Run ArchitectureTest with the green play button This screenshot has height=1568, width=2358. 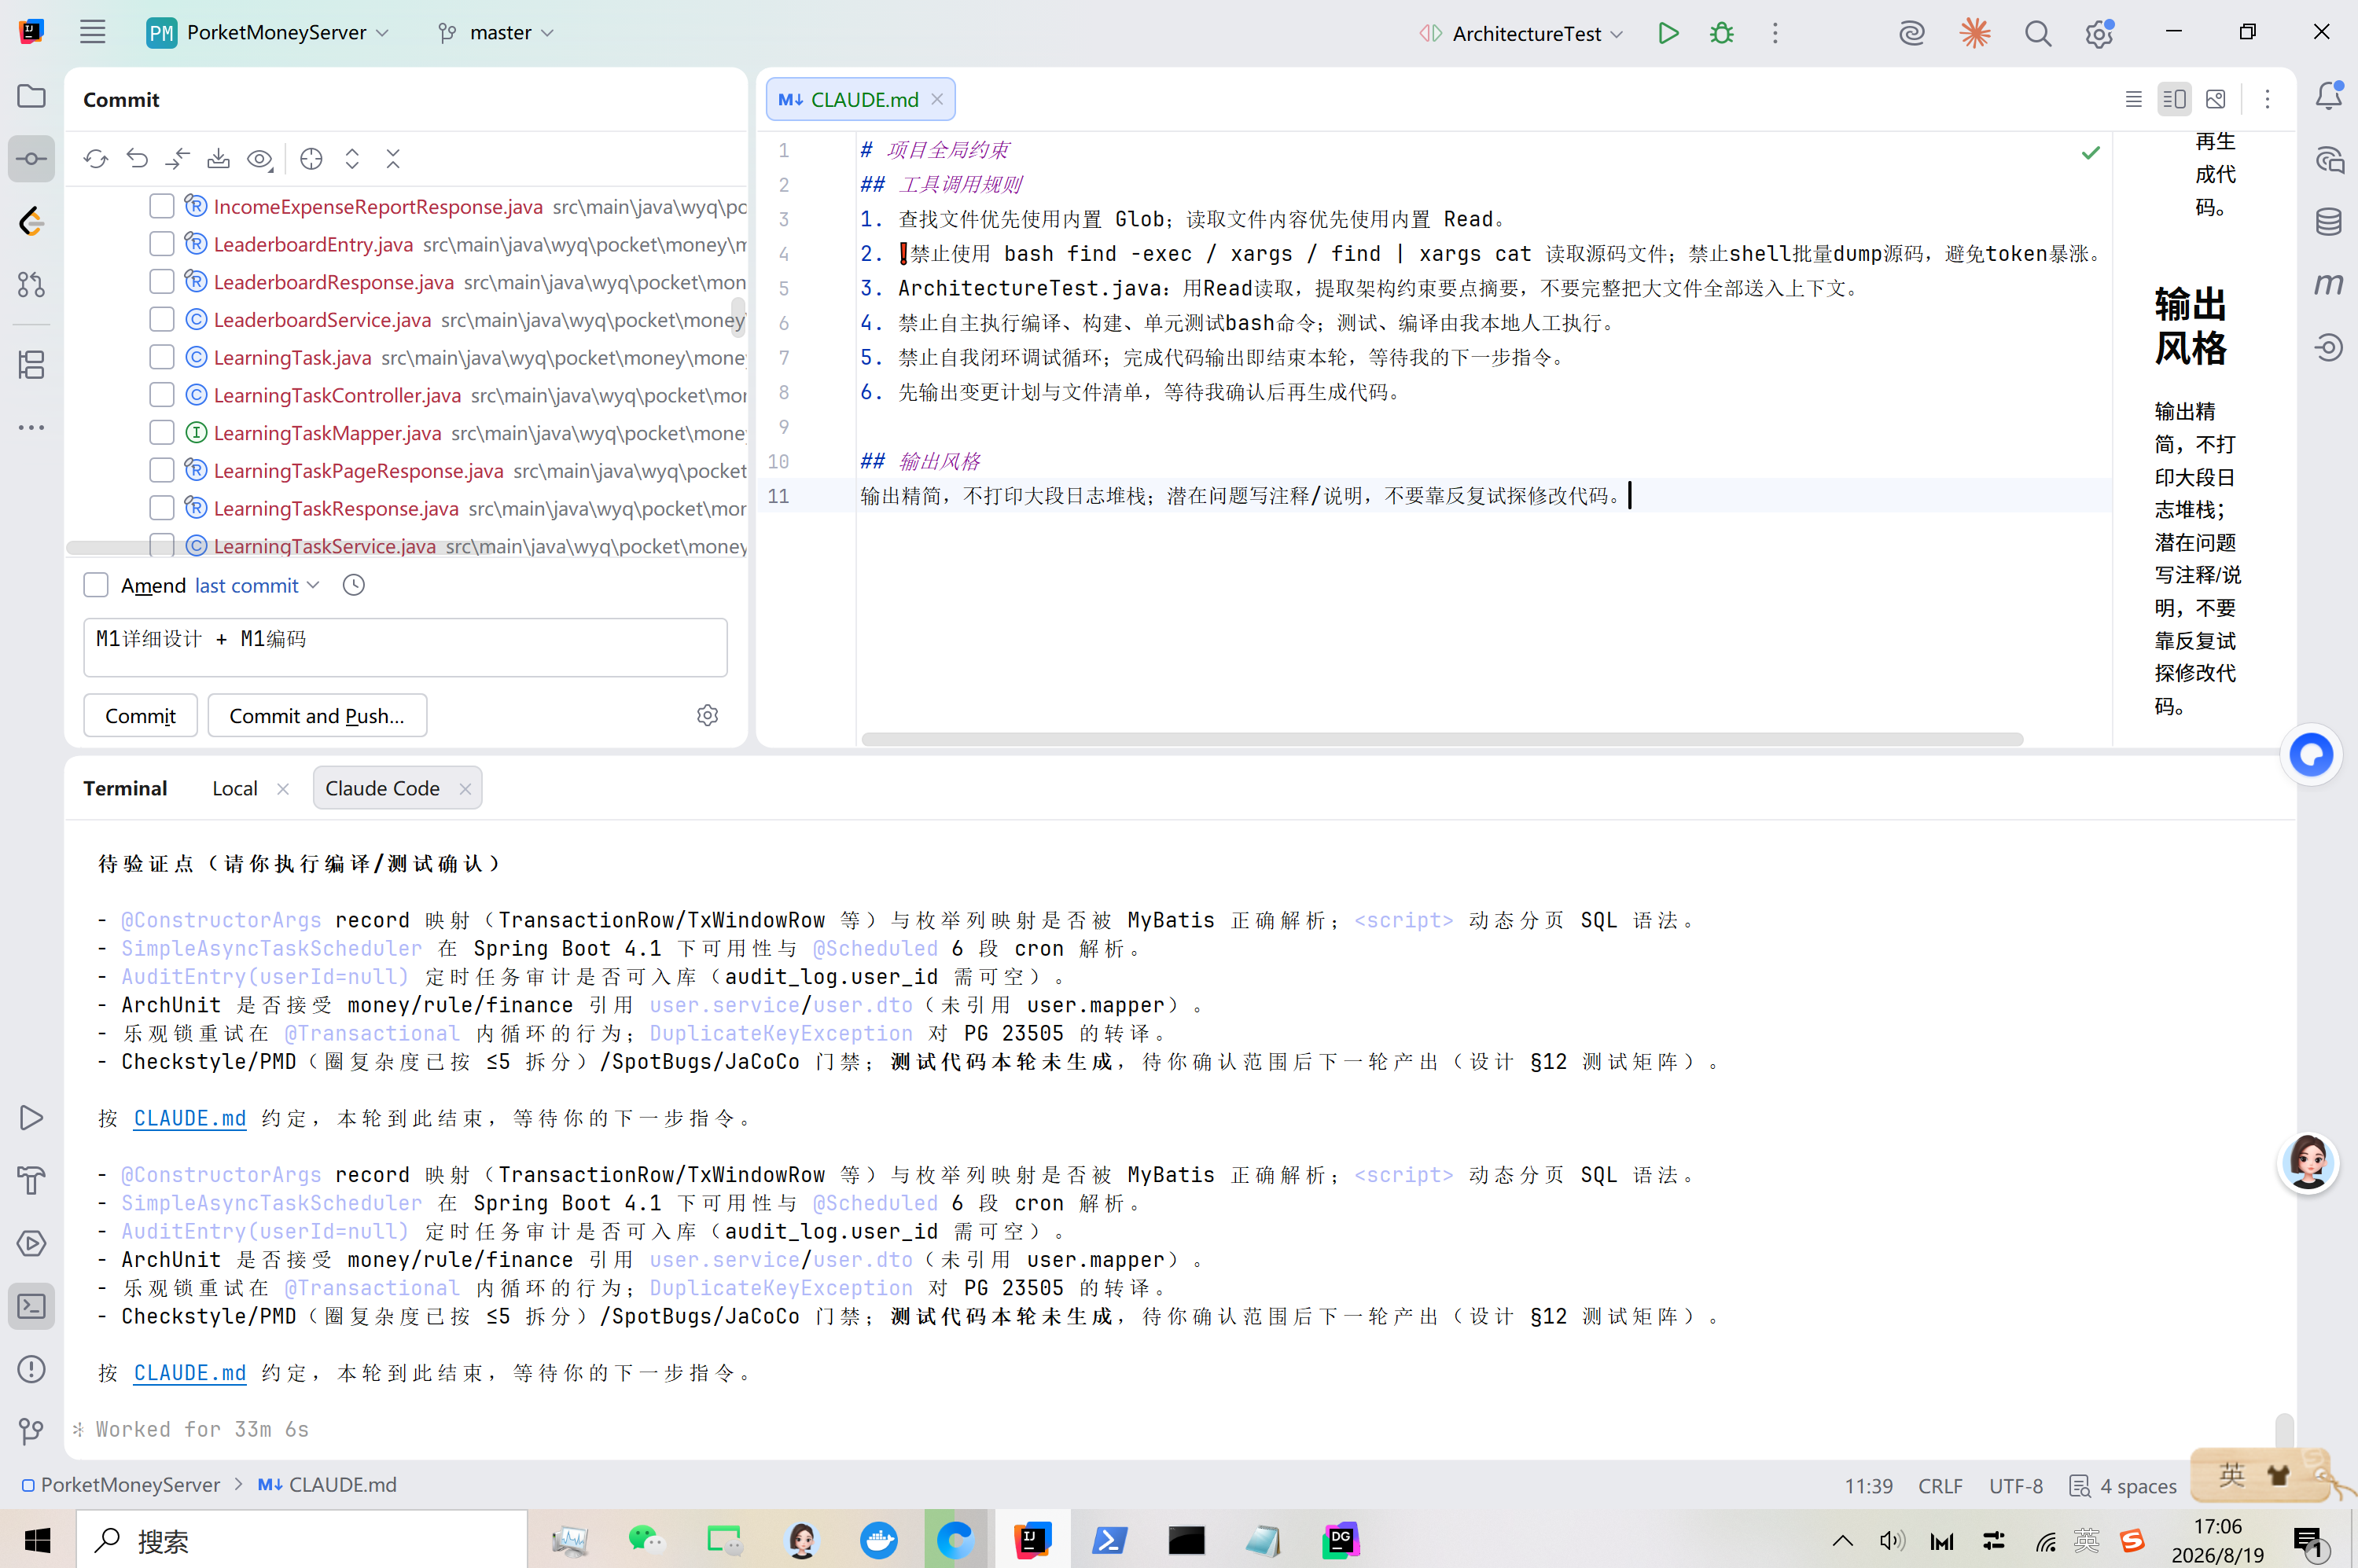pos(1668,33)
